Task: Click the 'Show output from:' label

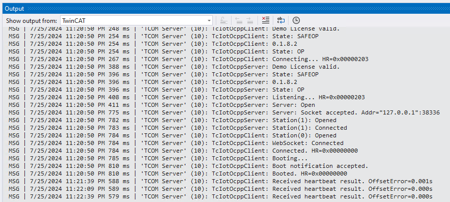Action: tap(32, 21)
